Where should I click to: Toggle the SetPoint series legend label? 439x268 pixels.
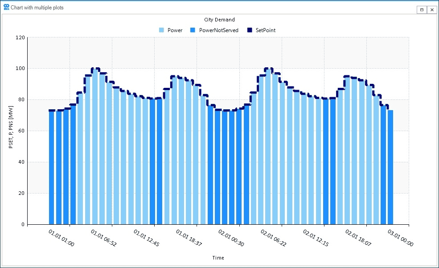265,30
